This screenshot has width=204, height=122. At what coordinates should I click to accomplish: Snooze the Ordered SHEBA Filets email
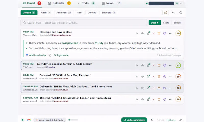164,99
